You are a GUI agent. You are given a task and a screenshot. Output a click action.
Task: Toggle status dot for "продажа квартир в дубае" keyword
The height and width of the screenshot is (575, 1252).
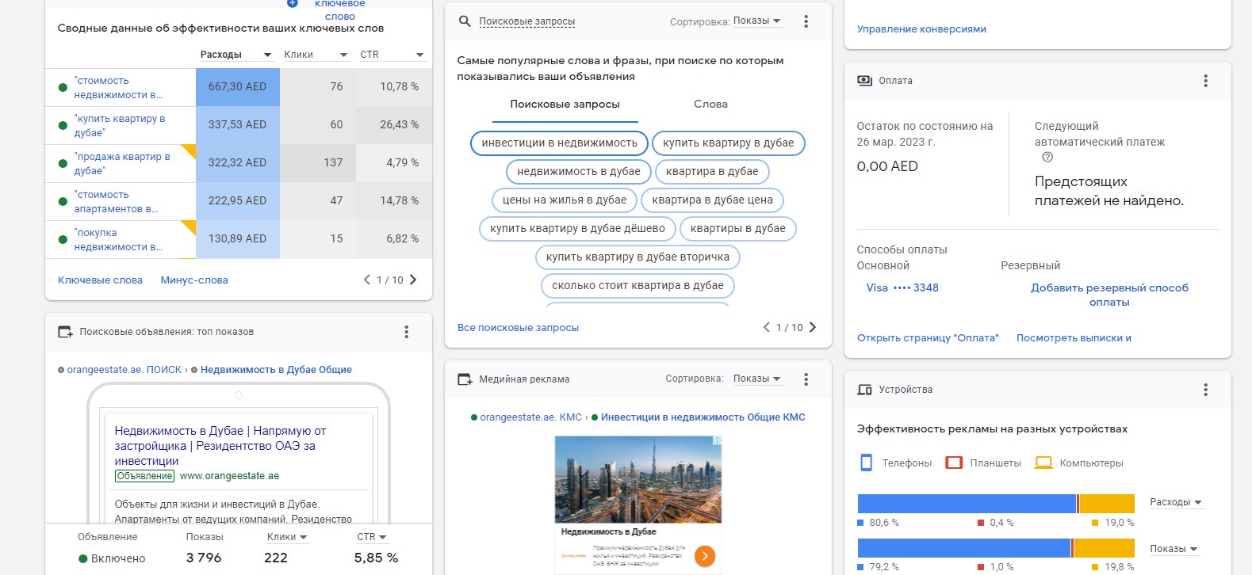[63, 163]
